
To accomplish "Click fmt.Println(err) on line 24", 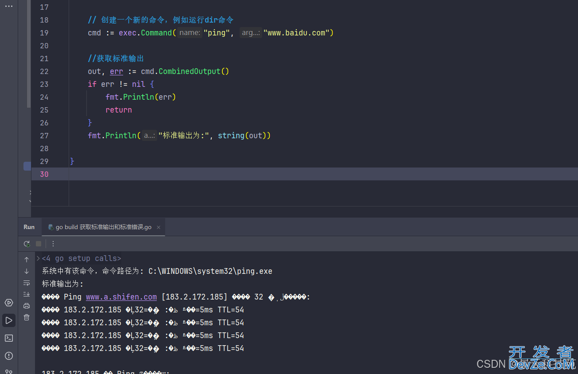I will tap(141, 97).
